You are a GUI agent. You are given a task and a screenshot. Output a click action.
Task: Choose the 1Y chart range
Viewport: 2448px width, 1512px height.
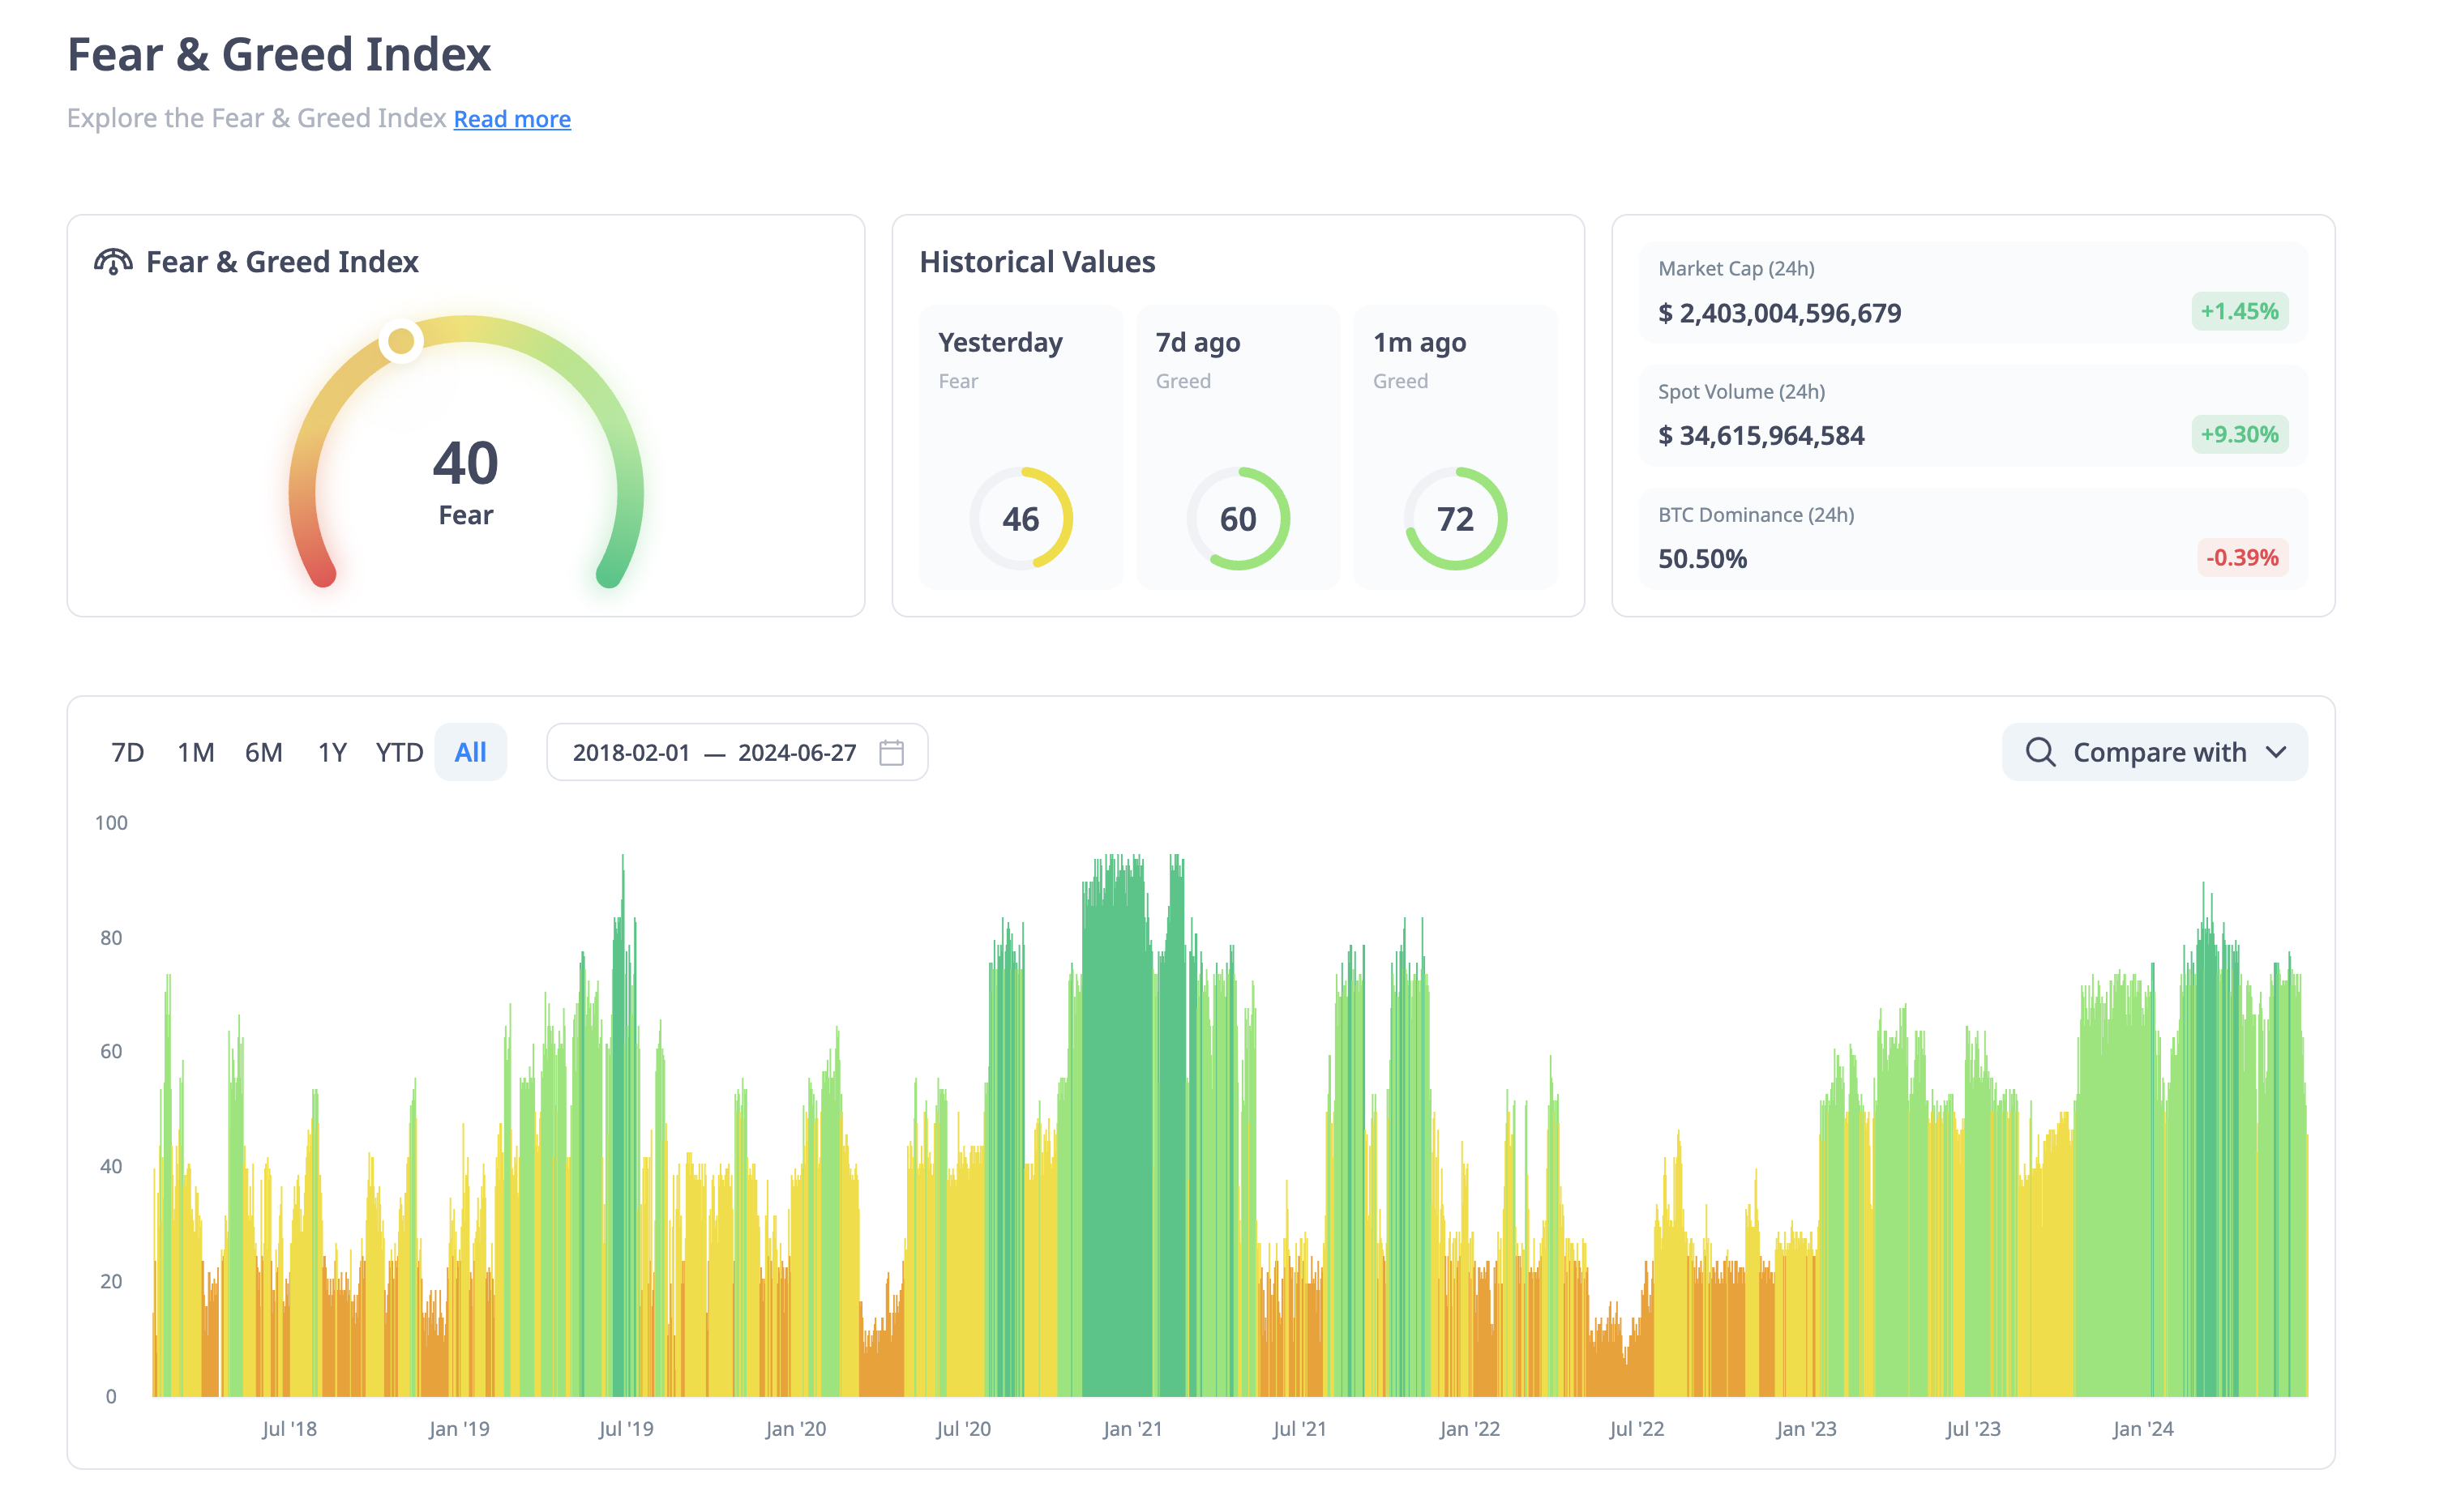point(332,752)
